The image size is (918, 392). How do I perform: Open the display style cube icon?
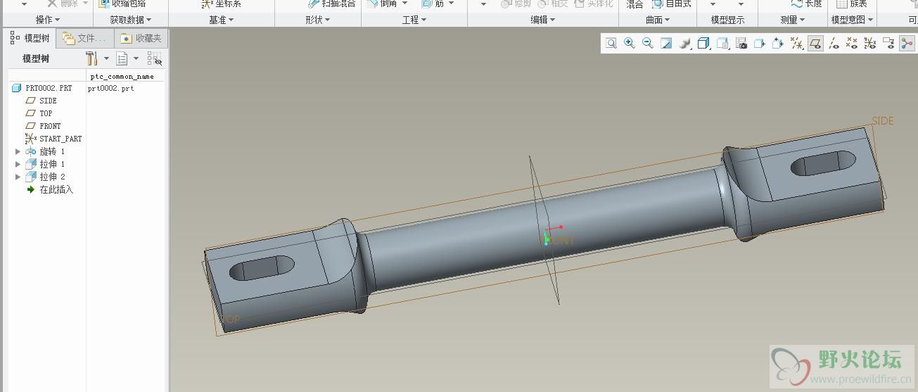tap(703, 44)
